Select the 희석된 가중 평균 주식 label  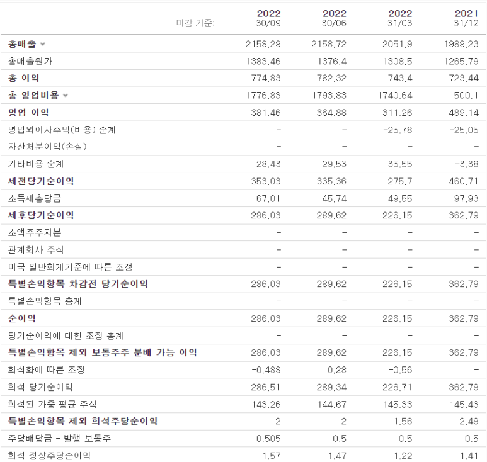point(52,404)
